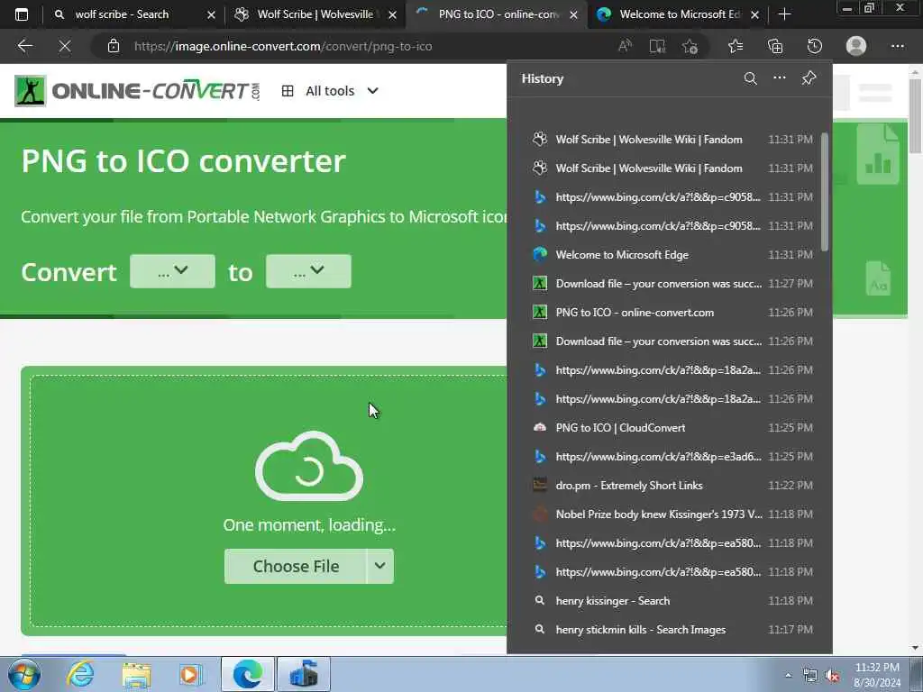The height and width of the screenshot is (692, 923).
Task: Open the immersive reader icon
Action: (657, 46)
